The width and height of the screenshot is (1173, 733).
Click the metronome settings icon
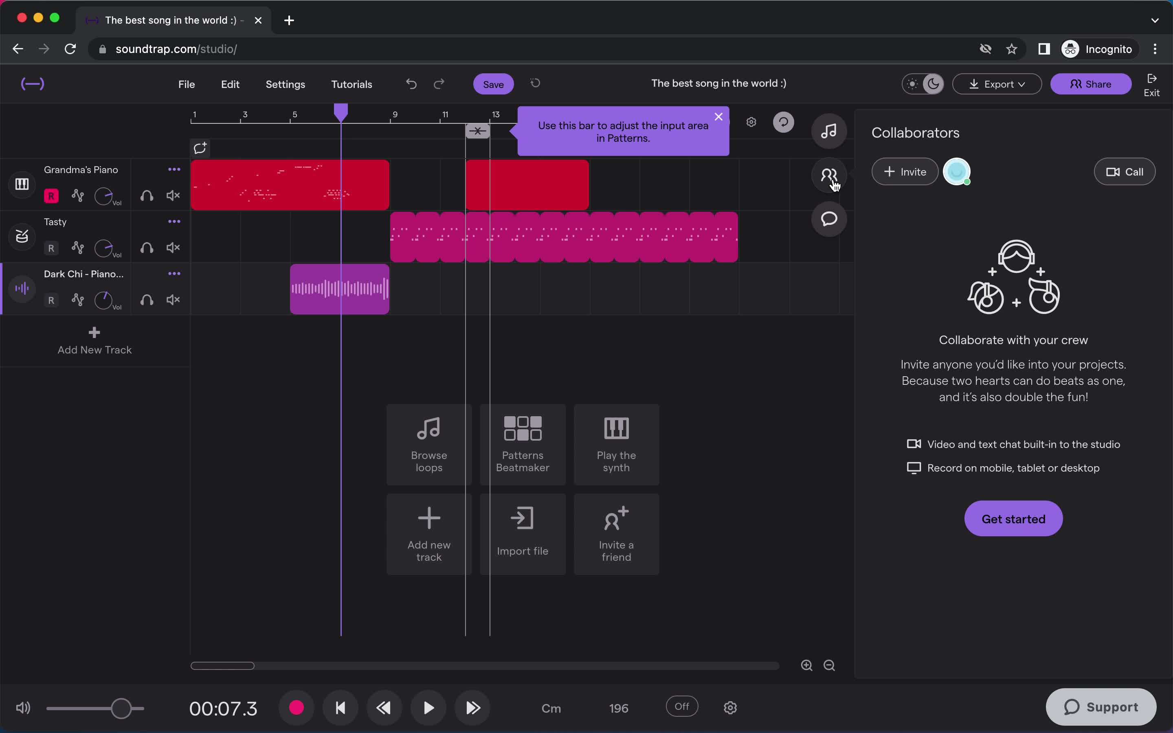(729, 707)
